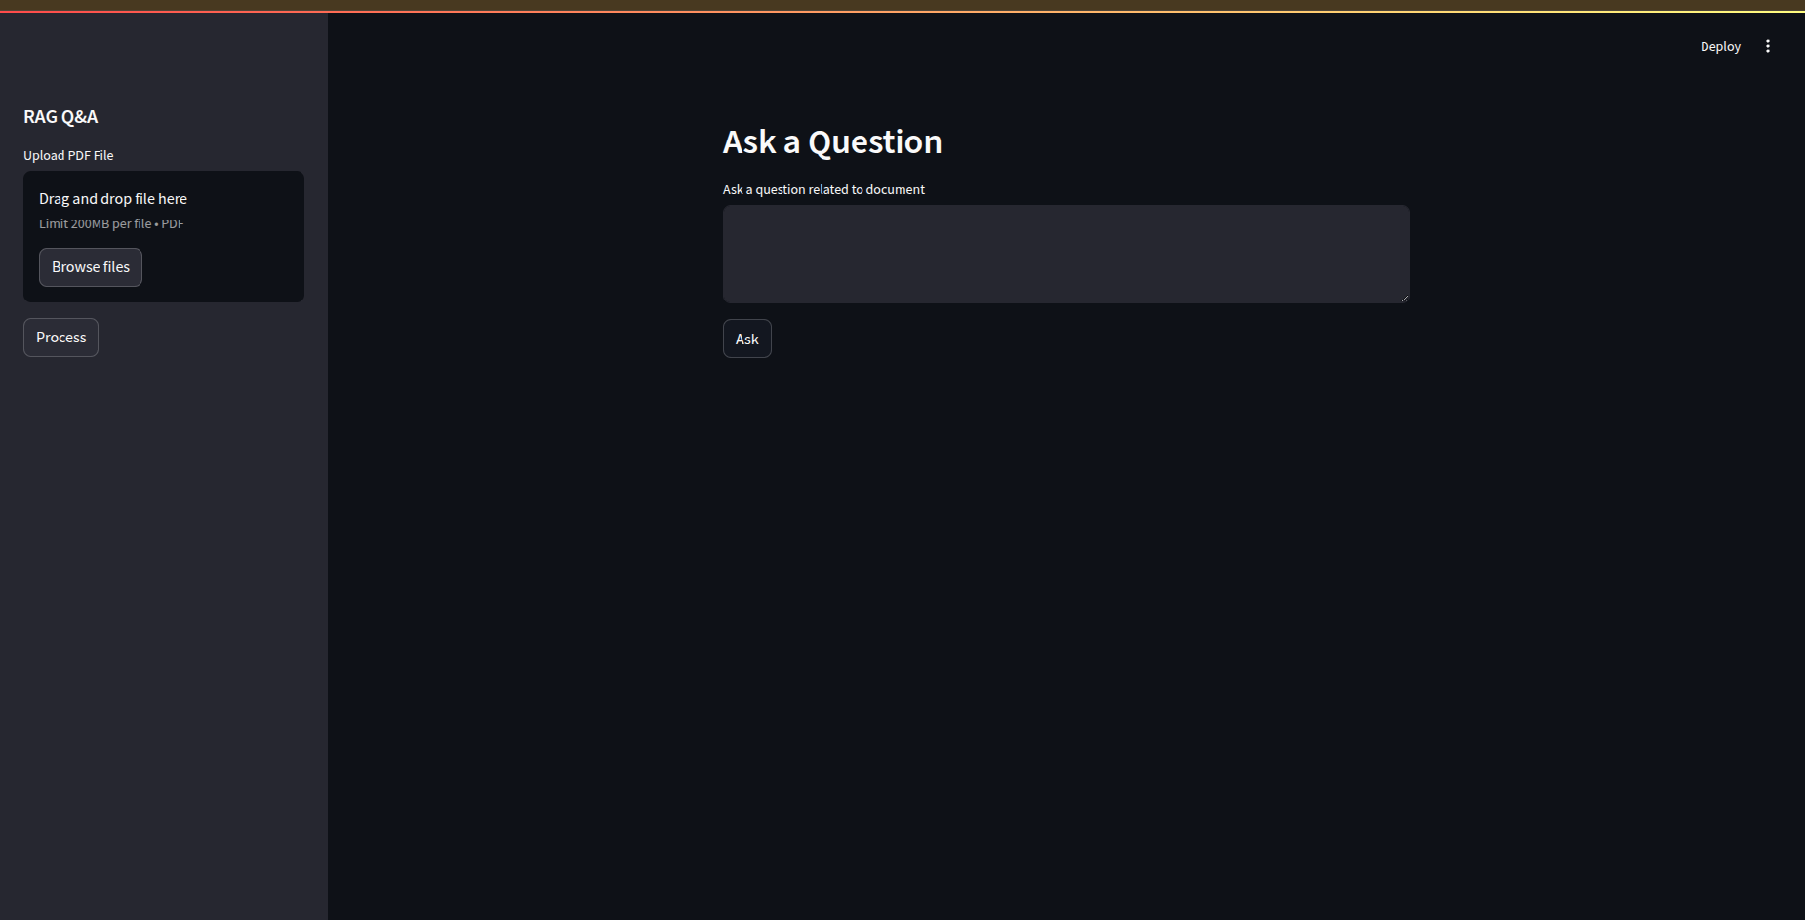The height and width of the screenshot is (920, 1805).
Task: Focus the empty question input field
Action: pyautogui.click(x=1064, y=254)
